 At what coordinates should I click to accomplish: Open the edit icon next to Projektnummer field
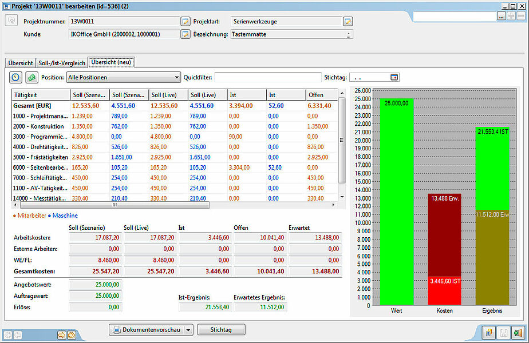tap(185, 22)
